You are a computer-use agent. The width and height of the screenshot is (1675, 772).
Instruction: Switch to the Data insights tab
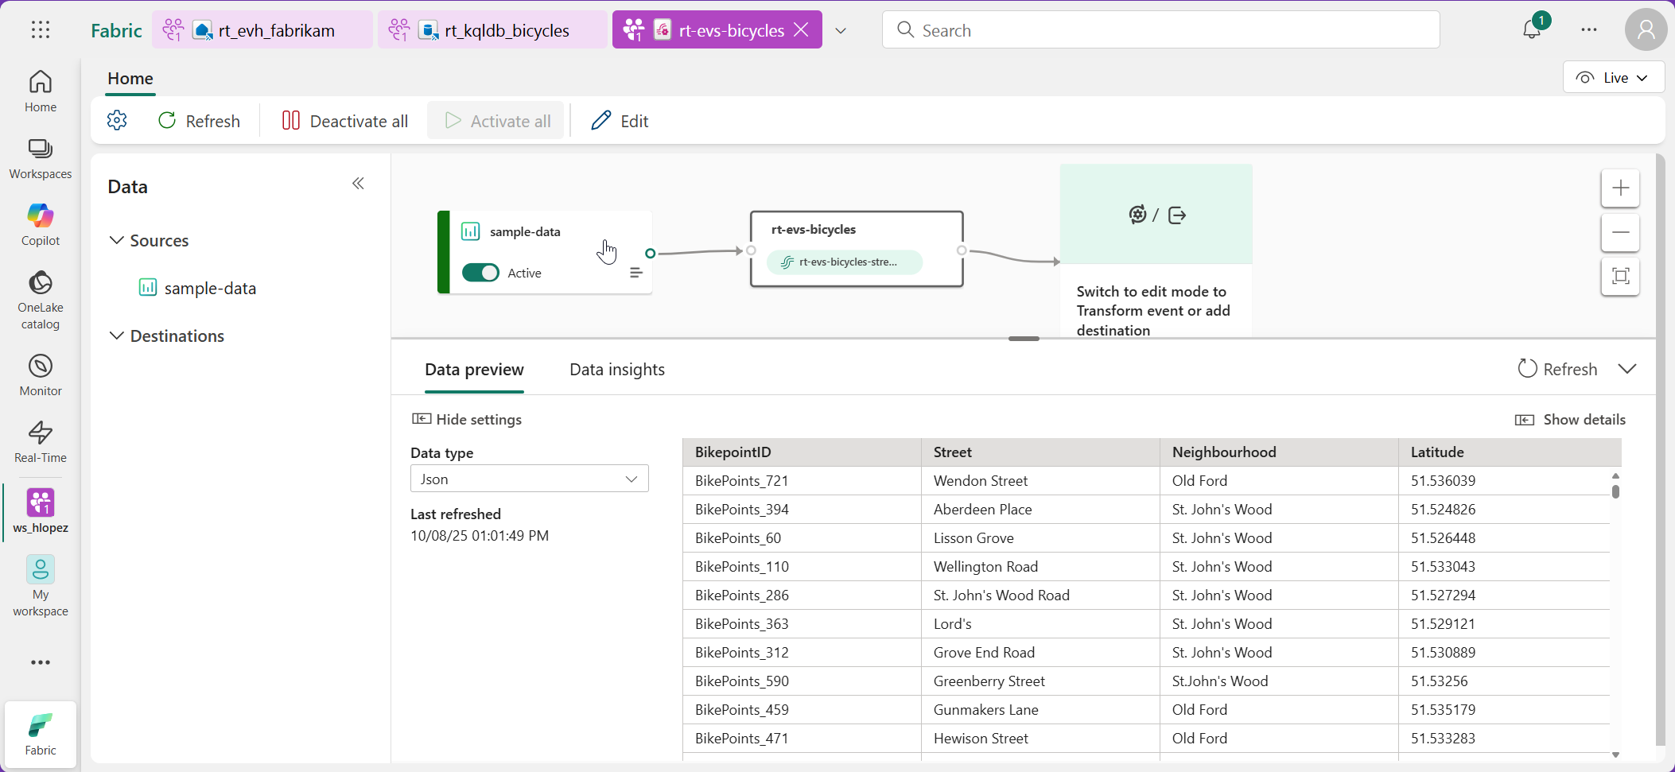[616, 370]
